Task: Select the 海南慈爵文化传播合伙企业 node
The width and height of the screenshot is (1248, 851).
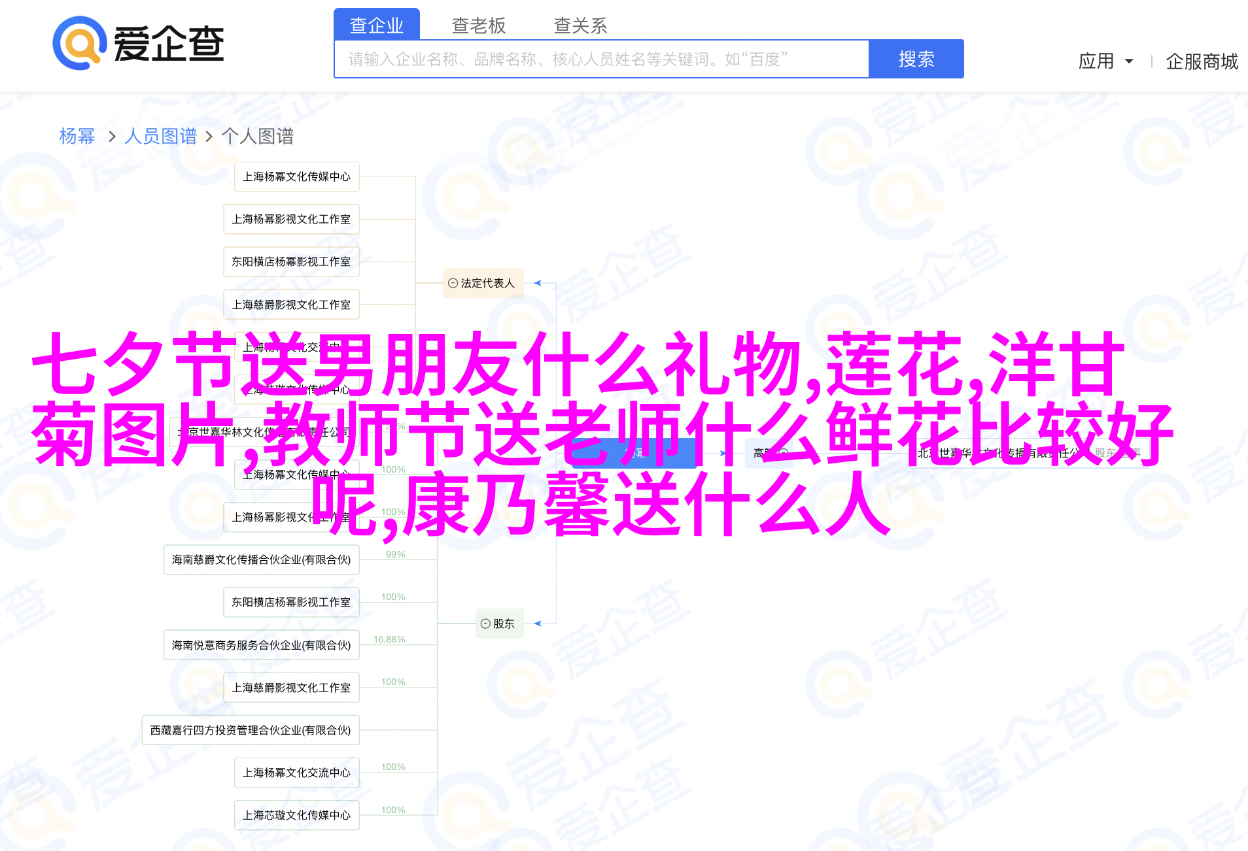Action: (x=261, y=559)
